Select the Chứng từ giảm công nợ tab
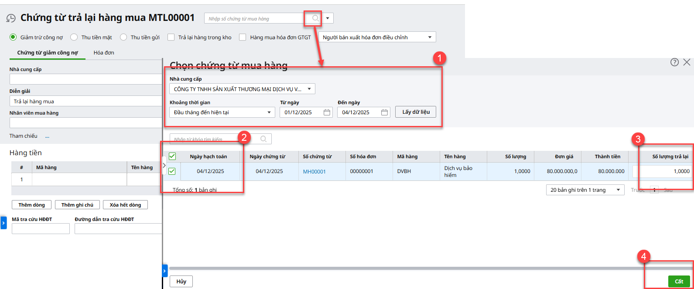 point(48,53)
